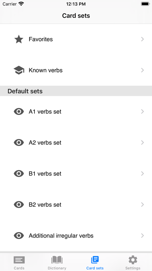152x271 pixels.
Task: Tap the graduation cap Known verbs icon
Action: point(19,70)
